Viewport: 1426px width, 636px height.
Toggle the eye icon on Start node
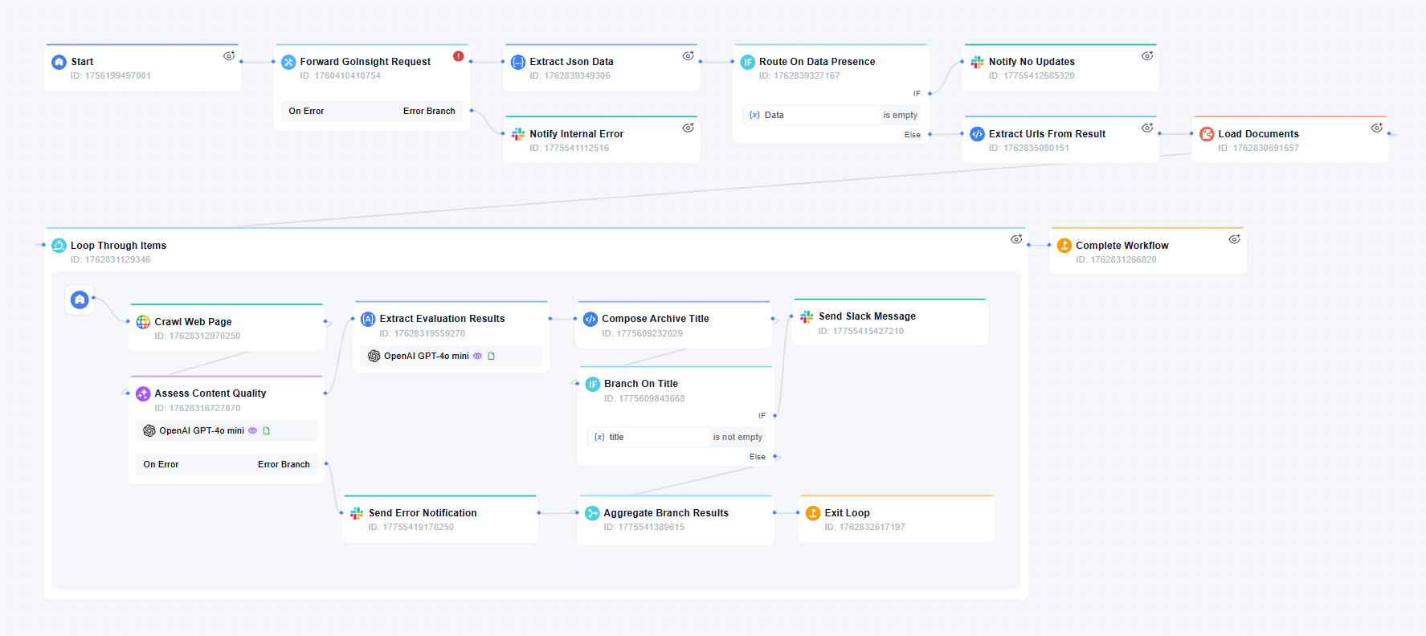point(229,56)
